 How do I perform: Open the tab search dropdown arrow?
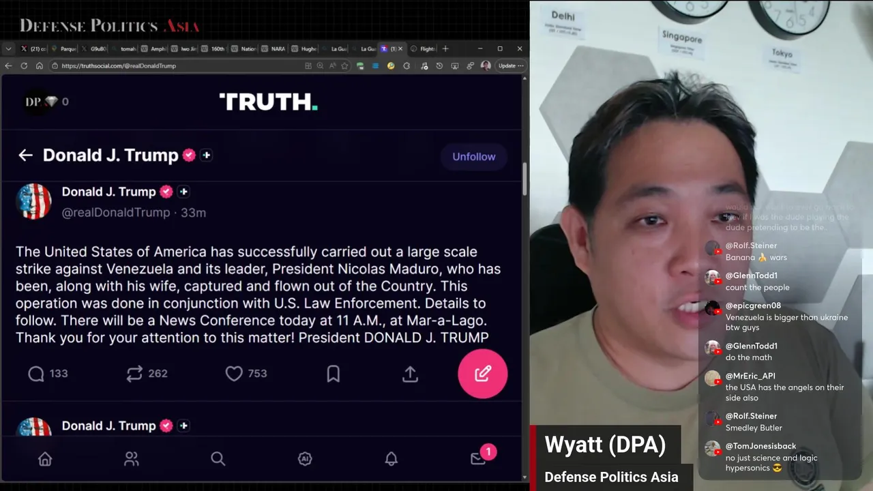point(8,48)
